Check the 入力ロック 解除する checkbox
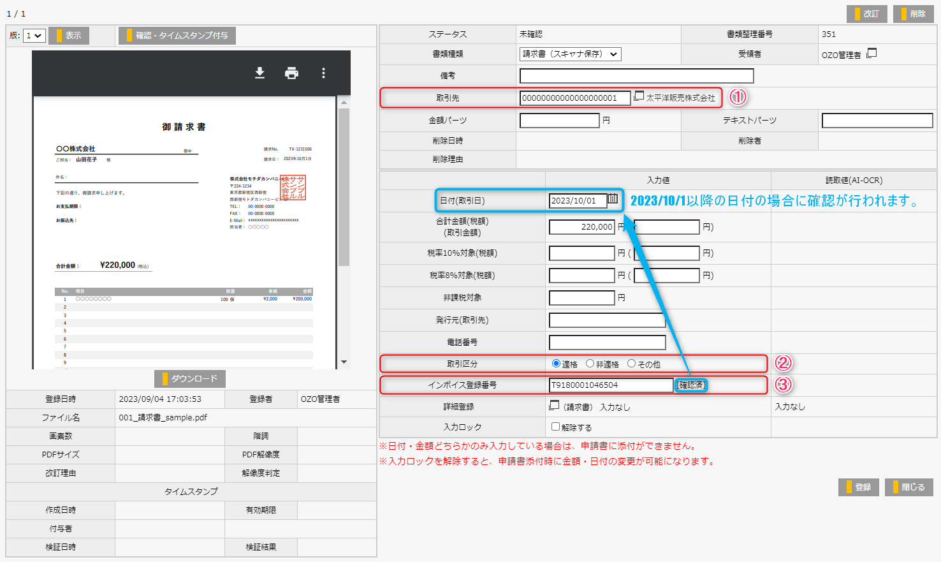The width and height of the screenshot is (941, 562). tap(555, 427)
